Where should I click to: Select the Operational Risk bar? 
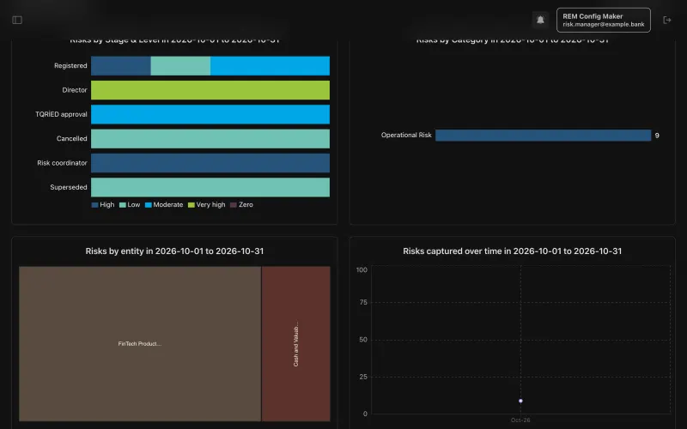(x=544, y=136)
